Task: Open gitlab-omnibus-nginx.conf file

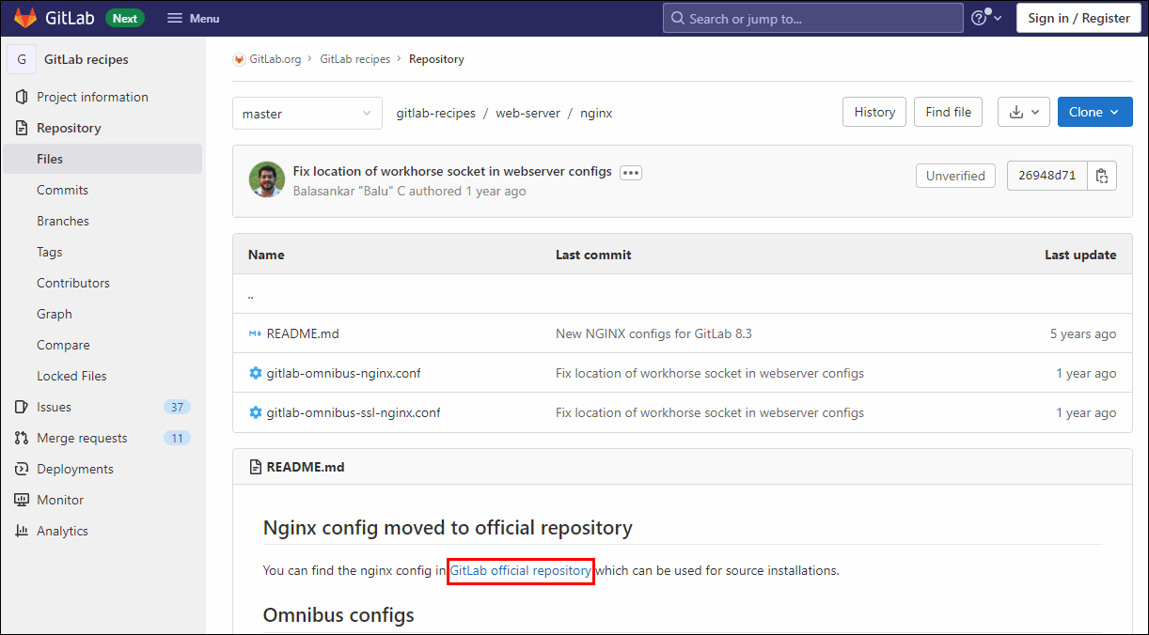Action: click(343, 373)
